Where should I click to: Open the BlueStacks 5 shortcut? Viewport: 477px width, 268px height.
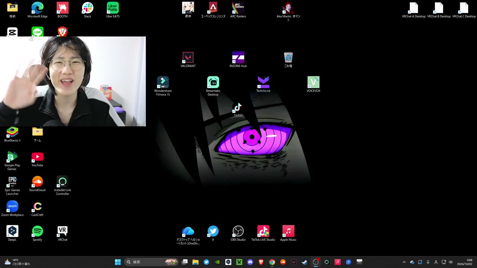(x=12, y=134)
